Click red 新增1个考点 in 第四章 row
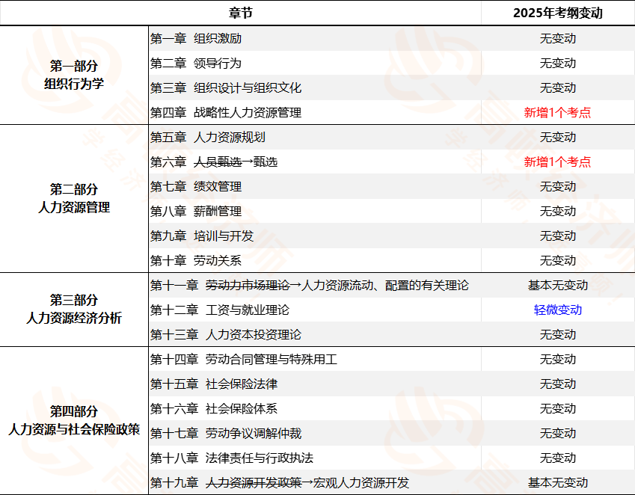Screen dimensions: 635x495 558,112
